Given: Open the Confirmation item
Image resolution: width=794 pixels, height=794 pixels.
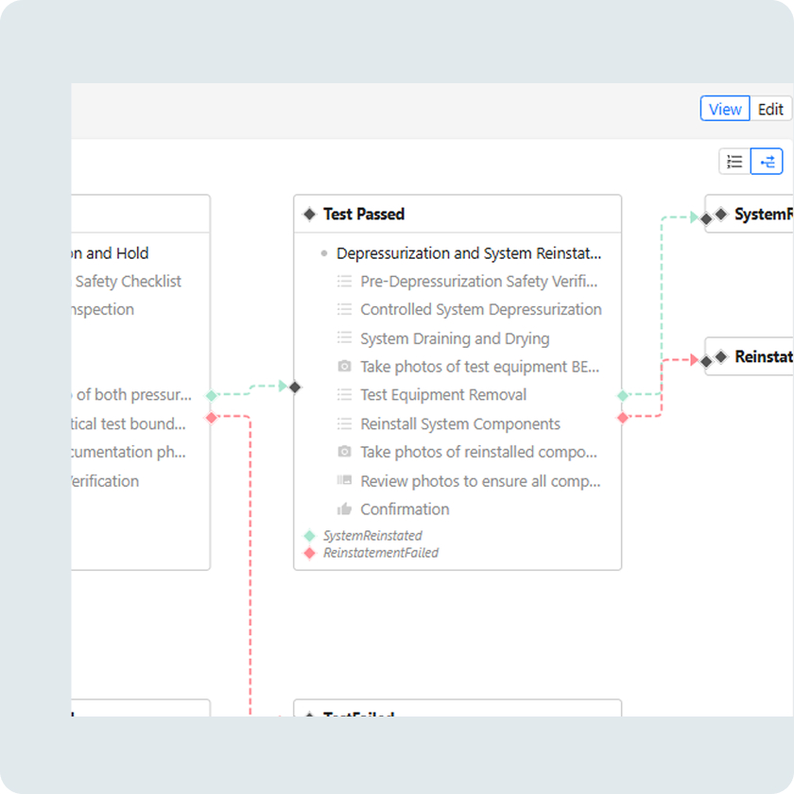Looking at the screenshot, I should click(x=405, y=509).
